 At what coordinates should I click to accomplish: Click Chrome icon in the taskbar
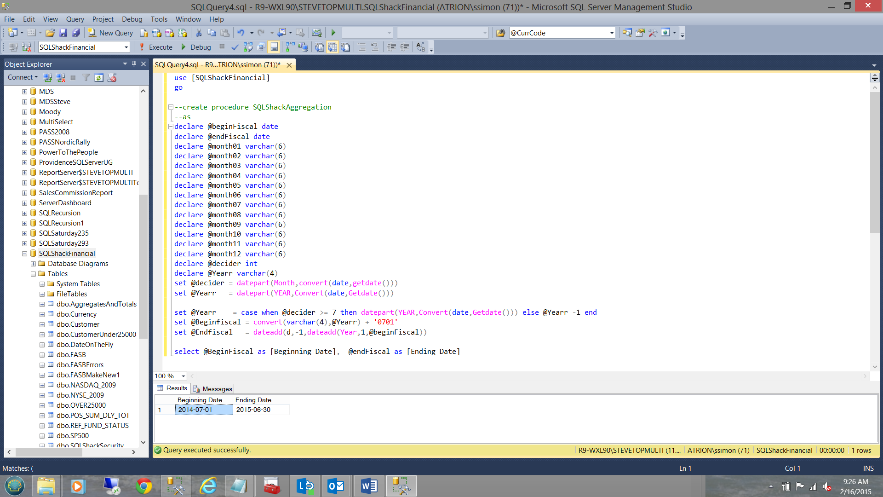tap(144, 486)
